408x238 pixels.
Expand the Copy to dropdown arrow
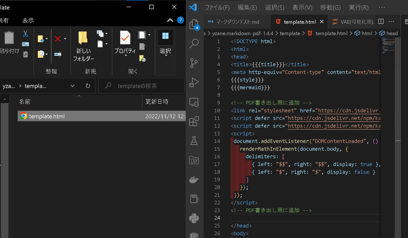click(x=46, y=54)
